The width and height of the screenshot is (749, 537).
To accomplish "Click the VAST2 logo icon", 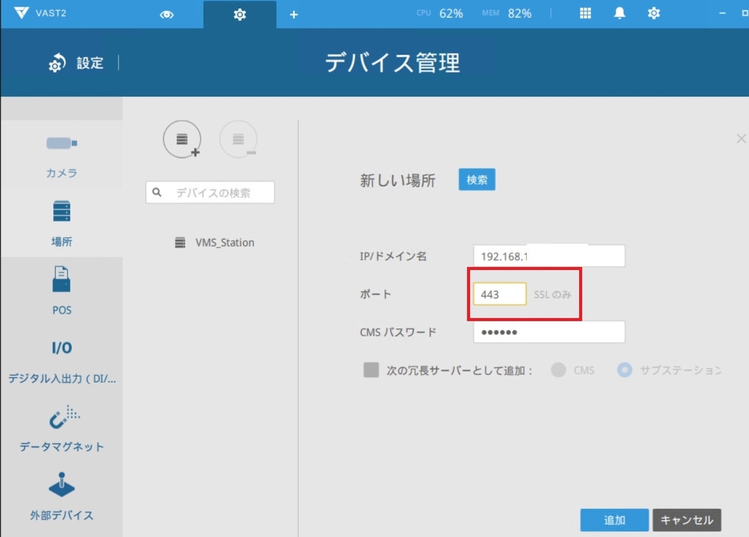I will click(x=21, y=14).
